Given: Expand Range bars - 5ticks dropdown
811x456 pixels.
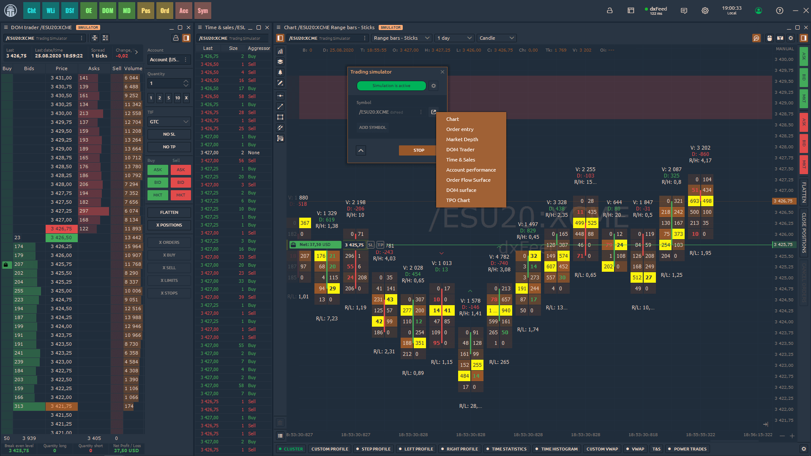Looking at the screenshot, I should (x=401, y=38).
